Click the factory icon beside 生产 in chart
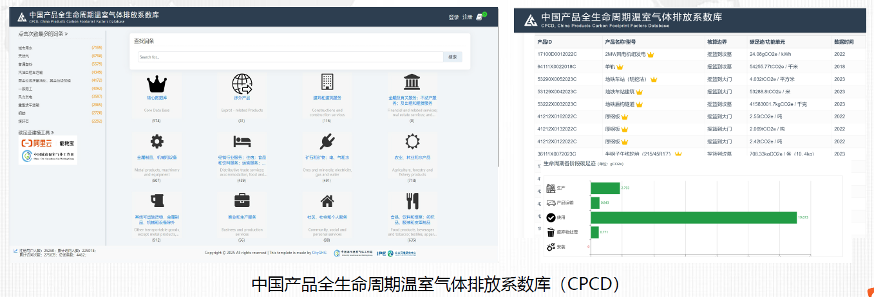874x297 pixels. click(x=551, y=188)
